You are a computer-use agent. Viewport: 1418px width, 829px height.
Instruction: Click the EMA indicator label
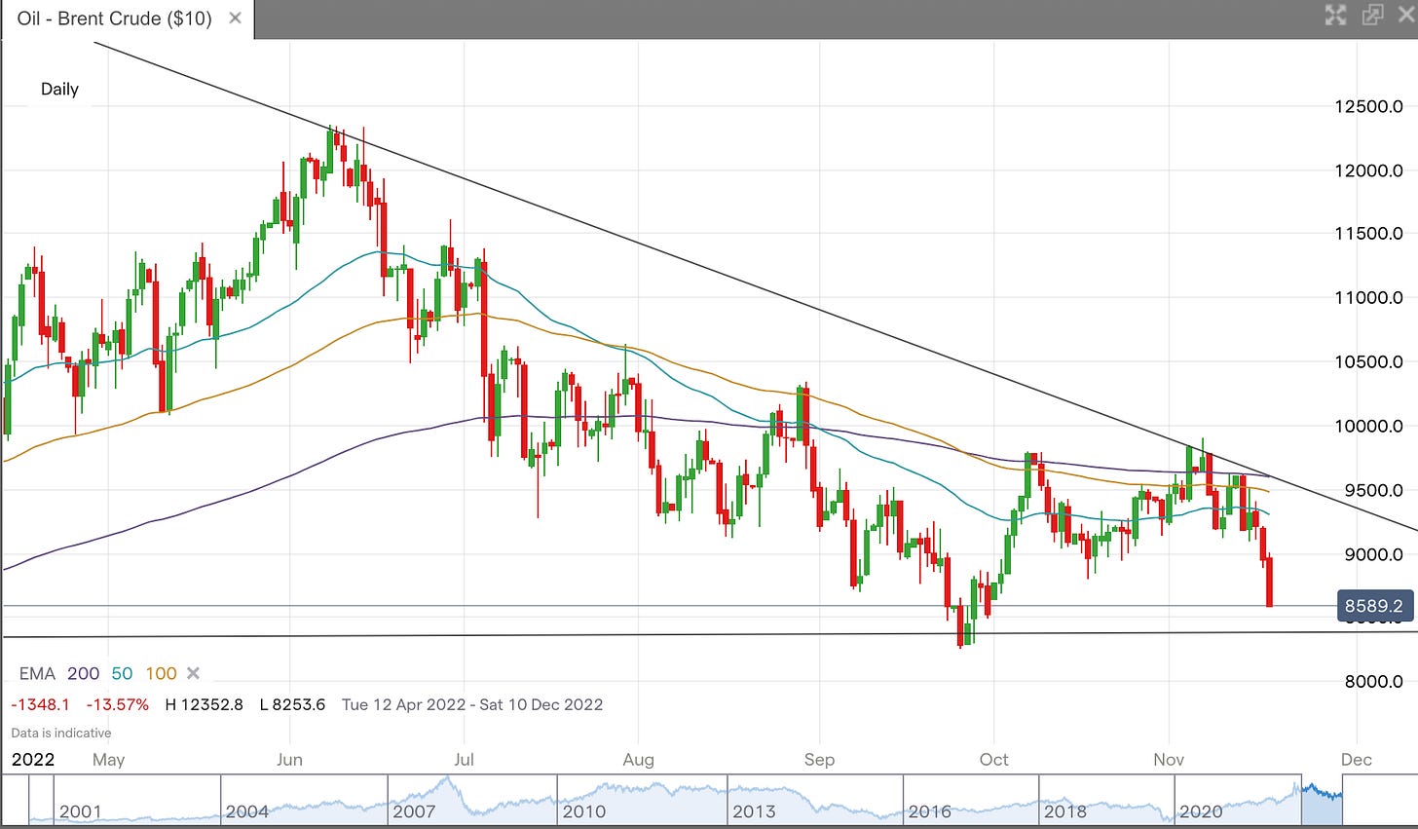coord(38,673)
